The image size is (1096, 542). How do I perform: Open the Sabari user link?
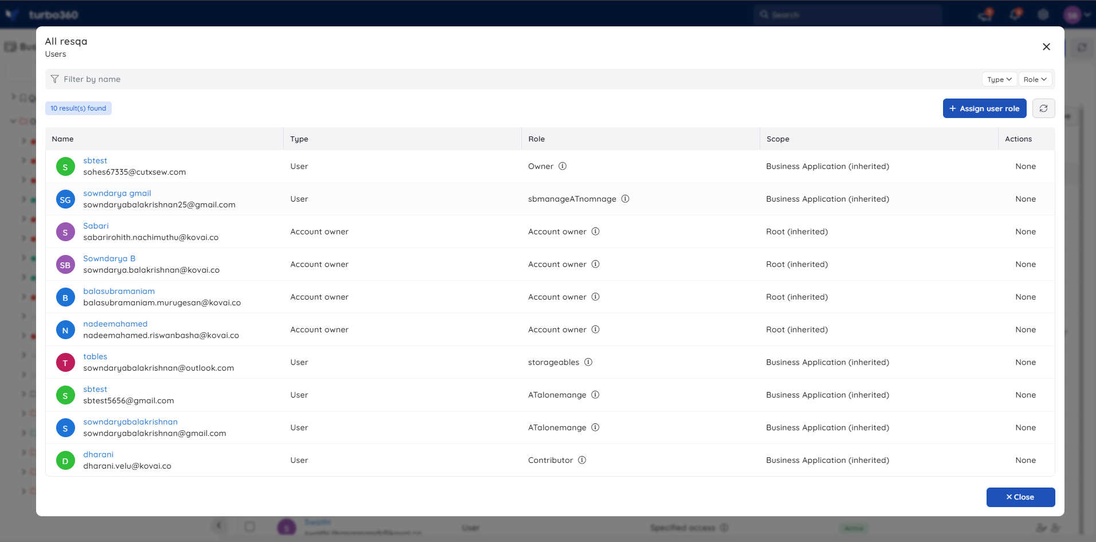[96, 226]
